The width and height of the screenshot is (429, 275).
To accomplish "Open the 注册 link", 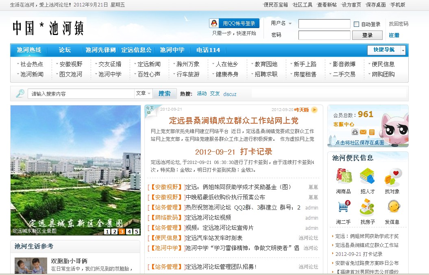I will [x=394, y=35].
